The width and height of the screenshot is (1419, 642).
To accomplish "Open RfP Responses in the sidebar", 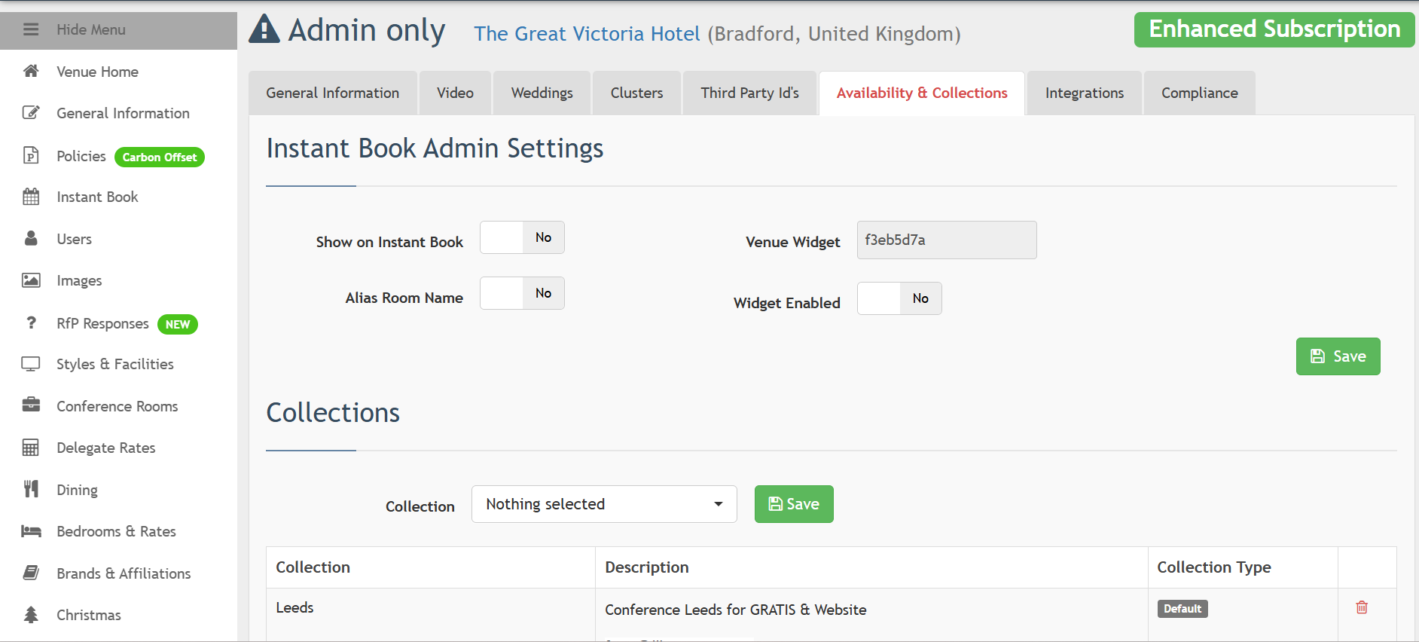I will [103, 323].
